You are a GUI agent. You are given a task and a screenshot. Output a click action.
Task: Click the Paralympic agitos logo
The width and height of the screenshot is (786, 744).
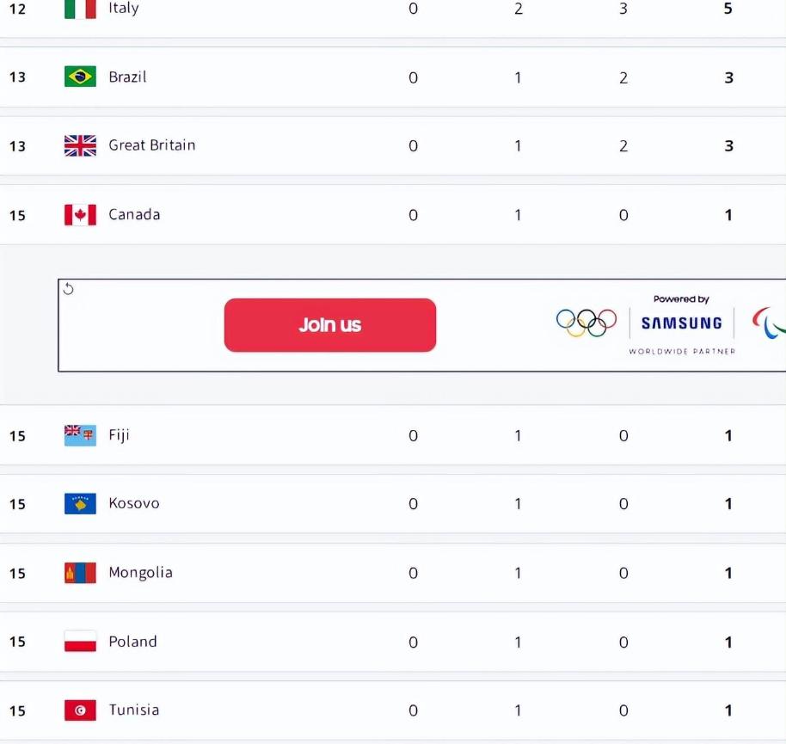click(x=769, y=323)
